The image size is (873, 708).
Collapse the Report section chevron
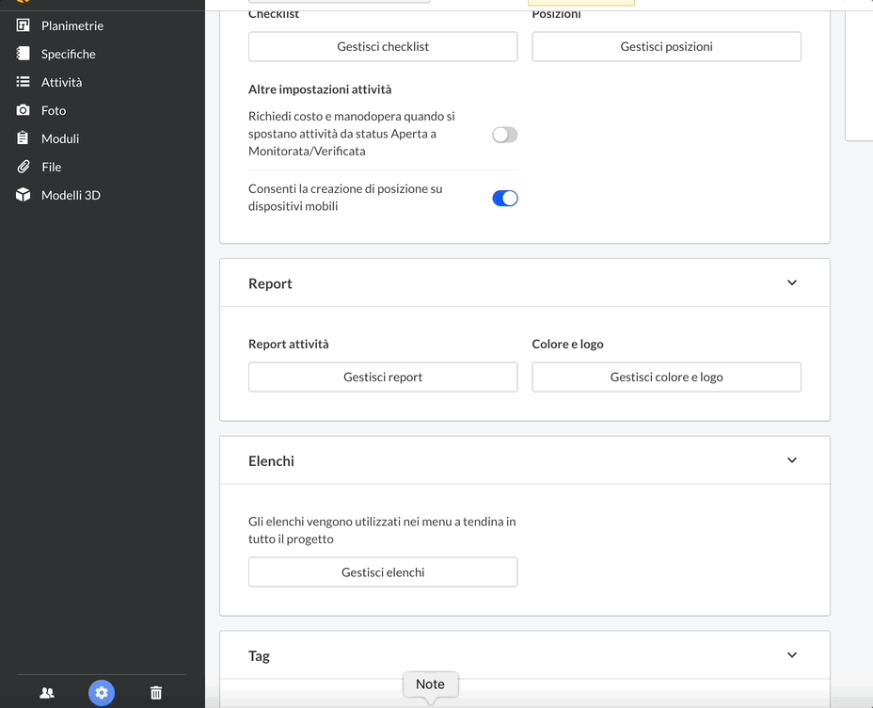click(x=792, y=283)
